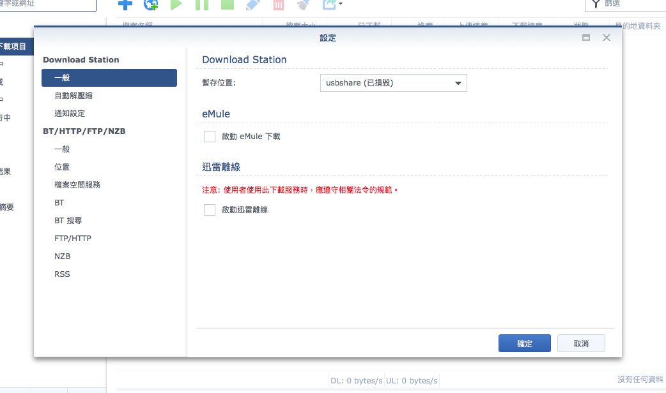Enable the 啟動 eMule 下載 checkbox
Screen dimensions: 666x393
click(210, 137)
